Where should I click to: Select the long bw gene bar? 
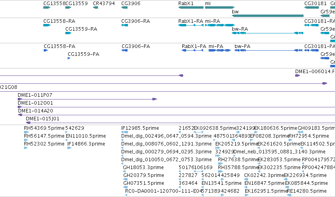click(x=268, y=16)
